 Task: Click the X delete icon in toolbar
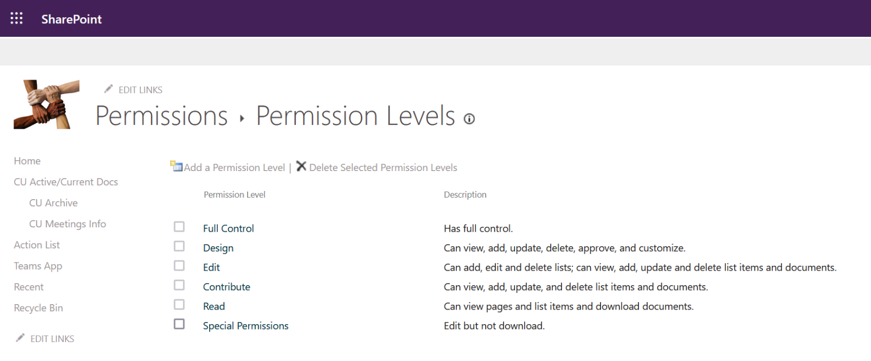[x=301, y=166]
